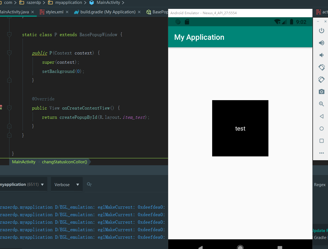Click the logcat search magnifier icon
This screenshot has height=249, width=328.
pos(89,184)
